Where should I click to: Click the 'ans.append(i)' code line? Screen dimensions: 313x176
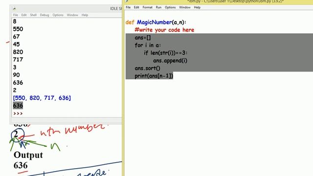click(170, 61)
